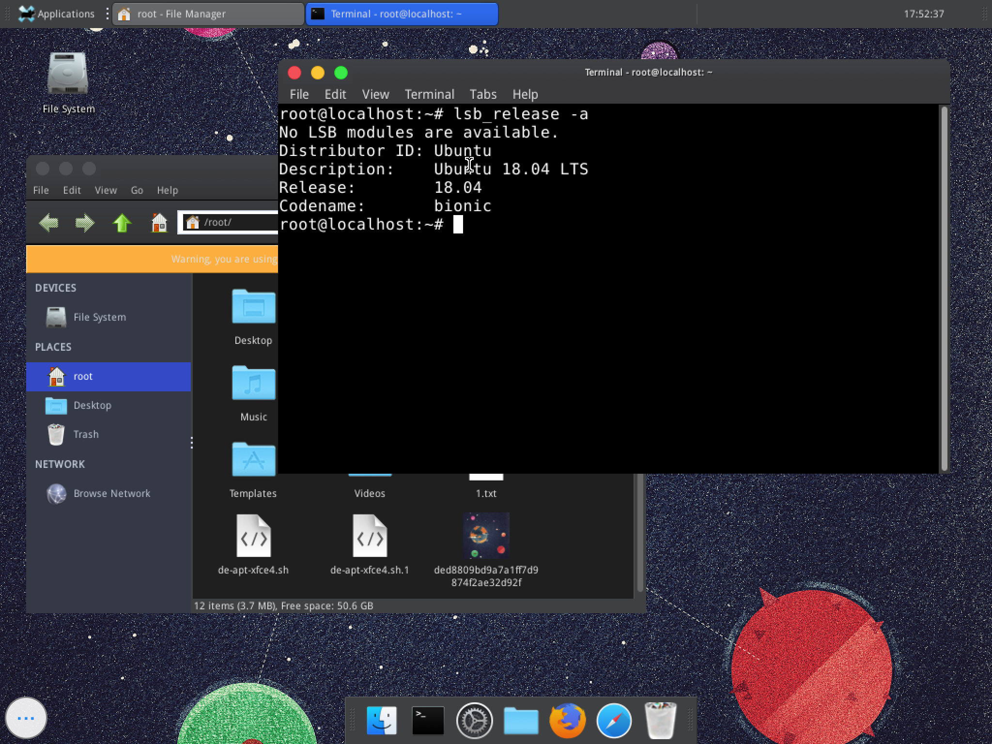The width and height of the screenshot is (992, 744).
Task: Open the Desktop place in the sidebar
Action: tap(108, 405)
